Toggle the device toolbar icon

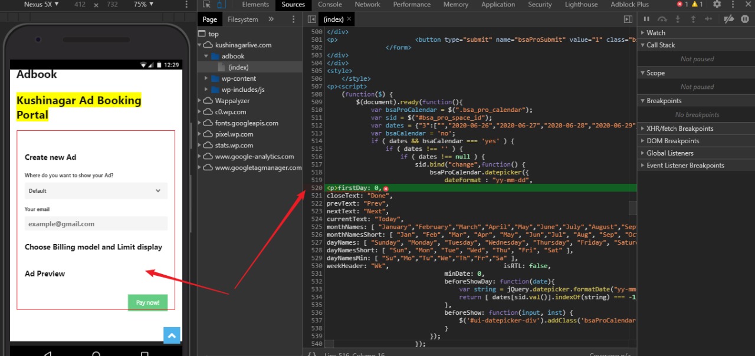coord(223,5)
